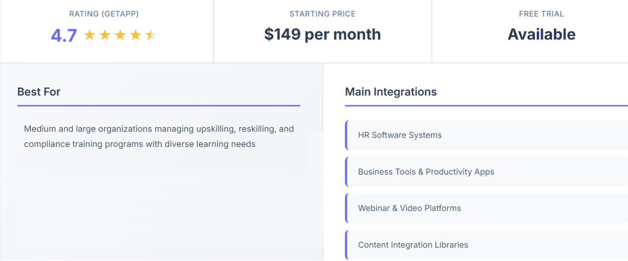Click the second gold rating star
The height and width of the screenshot is (261, 628).
tap(105, 35)
